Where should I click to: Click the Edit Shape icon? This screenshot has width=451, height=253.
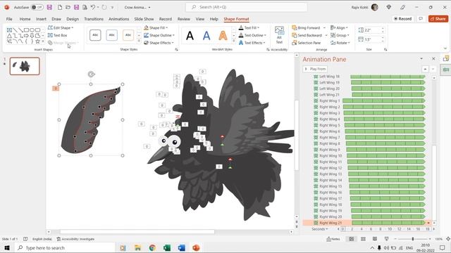click(x=50, y=28)
